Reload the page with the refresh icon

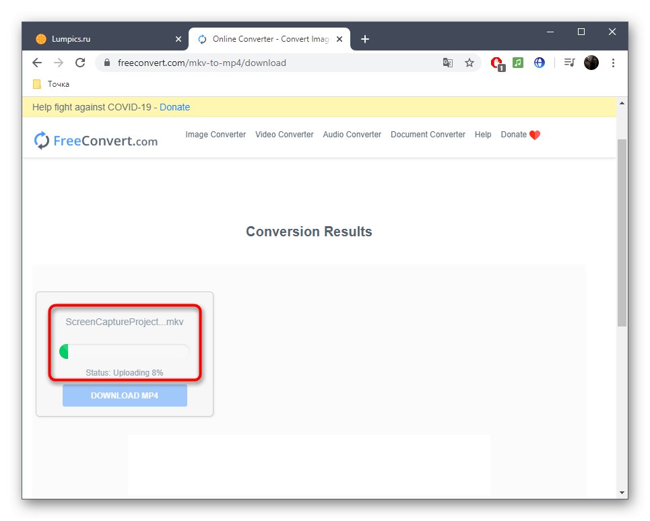pyautogui.click(x=80, y=62)
